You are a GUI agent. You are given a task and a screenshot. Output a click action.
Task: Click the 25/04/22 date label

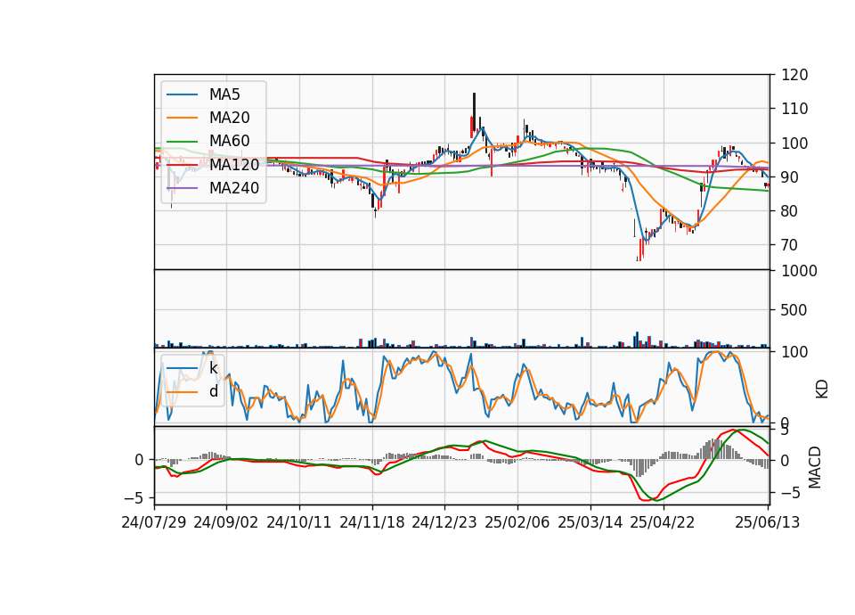pyautogui.click(x=663, y=522)
